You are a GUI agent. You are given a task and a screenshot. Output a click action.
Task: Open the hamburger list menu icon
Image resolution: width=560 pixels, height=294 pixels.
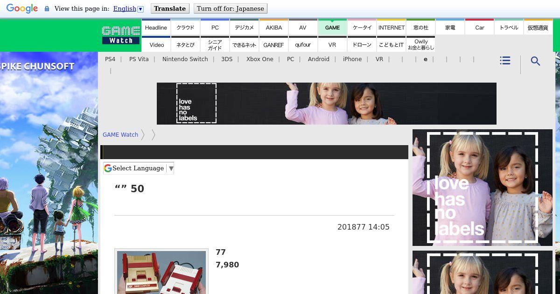coord(505,61)
